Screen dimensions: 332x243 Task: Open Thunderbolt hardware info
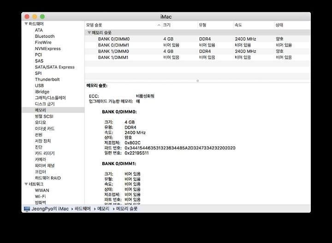[47, 79]
